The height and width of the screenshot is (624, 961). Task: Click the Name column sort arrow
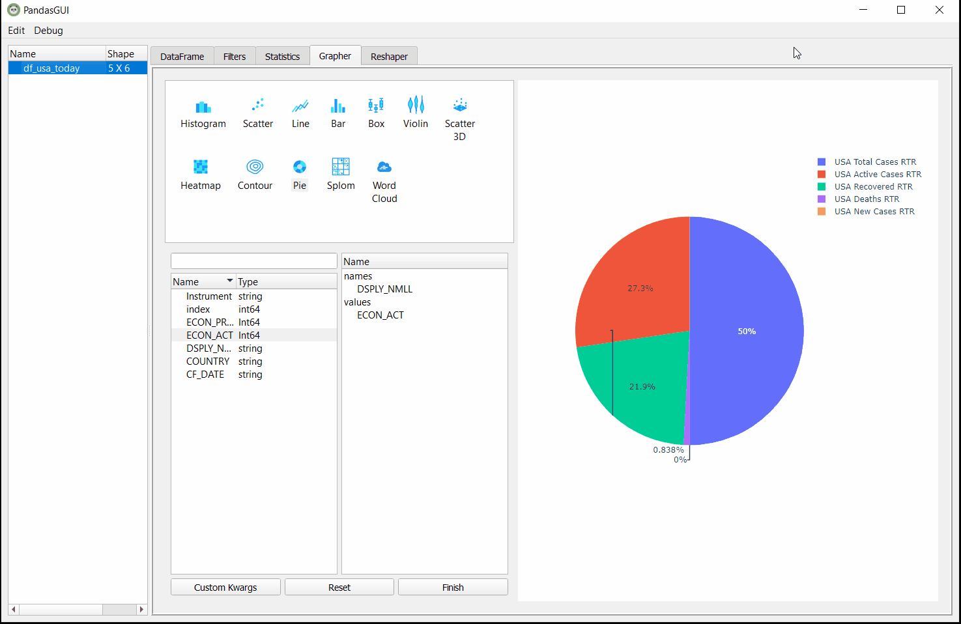click(229, 281)
